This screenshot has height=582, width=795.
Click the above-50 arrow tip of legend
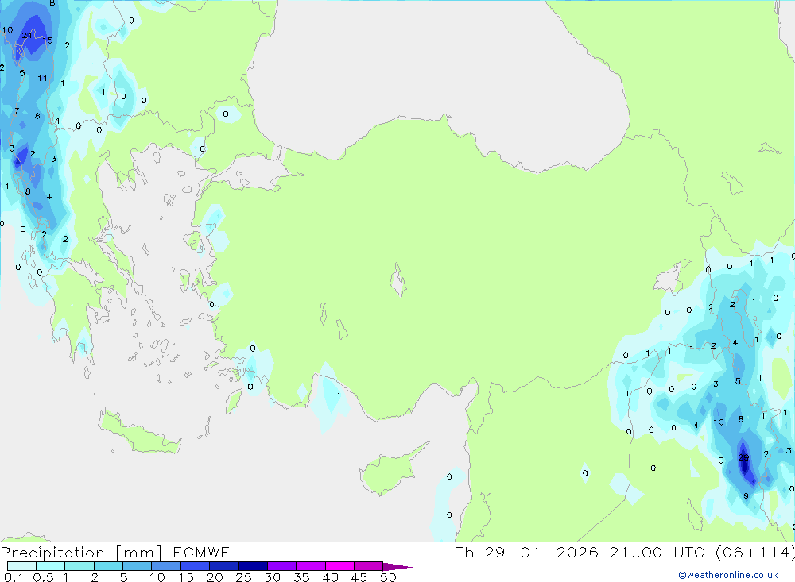point(397,567)
